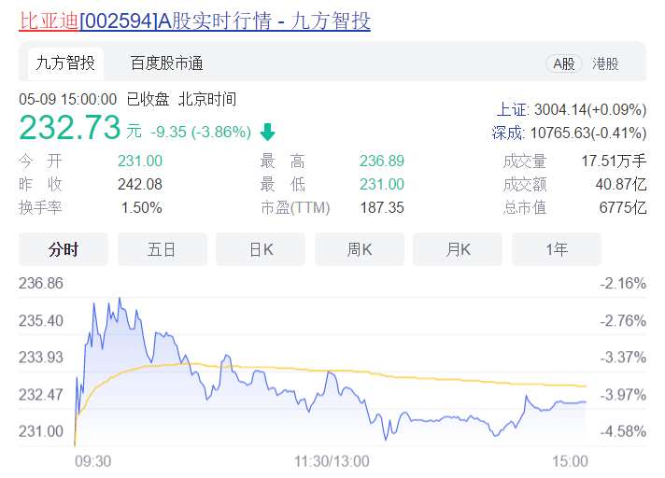
Task: Click the 总市值 value 6775亿
Action: (623, 207)
